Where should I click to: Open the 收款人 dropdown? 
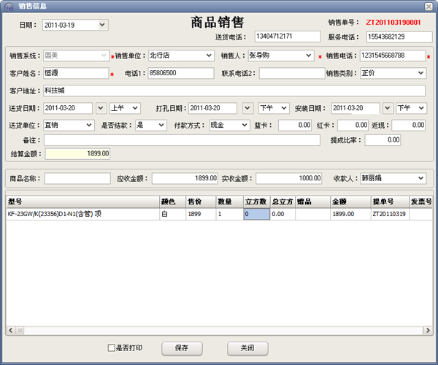pos(420,178)
